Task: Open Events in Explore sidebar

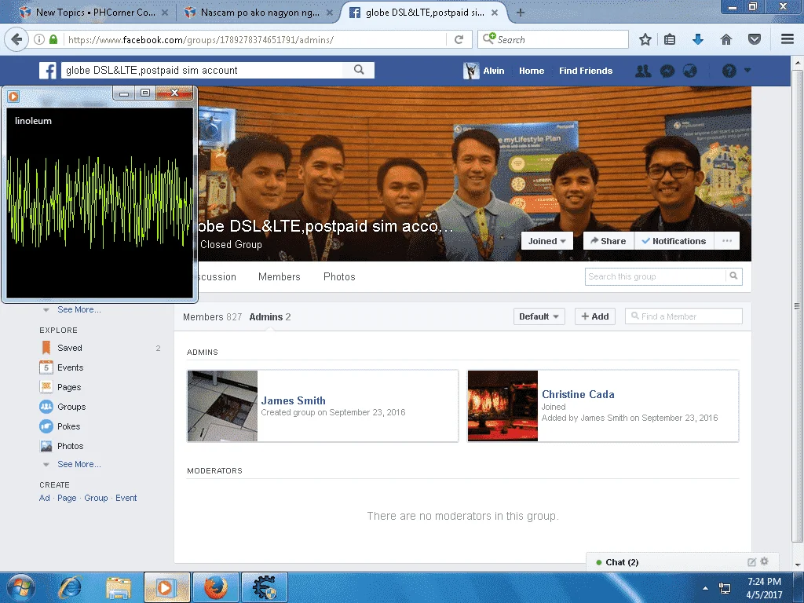Action: pos(70,367)
